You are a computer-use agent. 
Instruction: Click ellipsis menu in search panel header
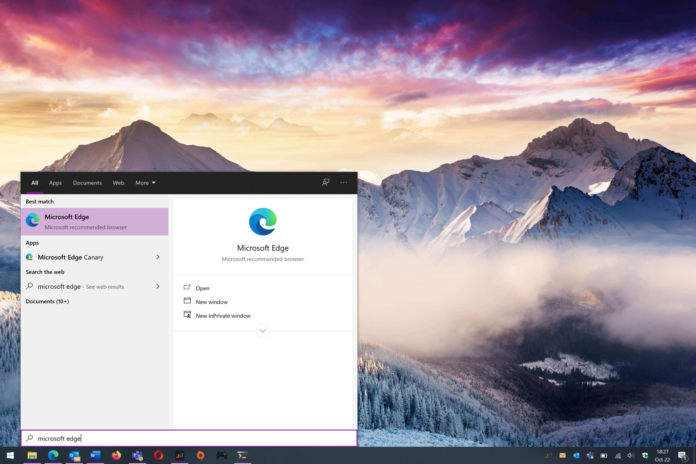click(343, 182)
